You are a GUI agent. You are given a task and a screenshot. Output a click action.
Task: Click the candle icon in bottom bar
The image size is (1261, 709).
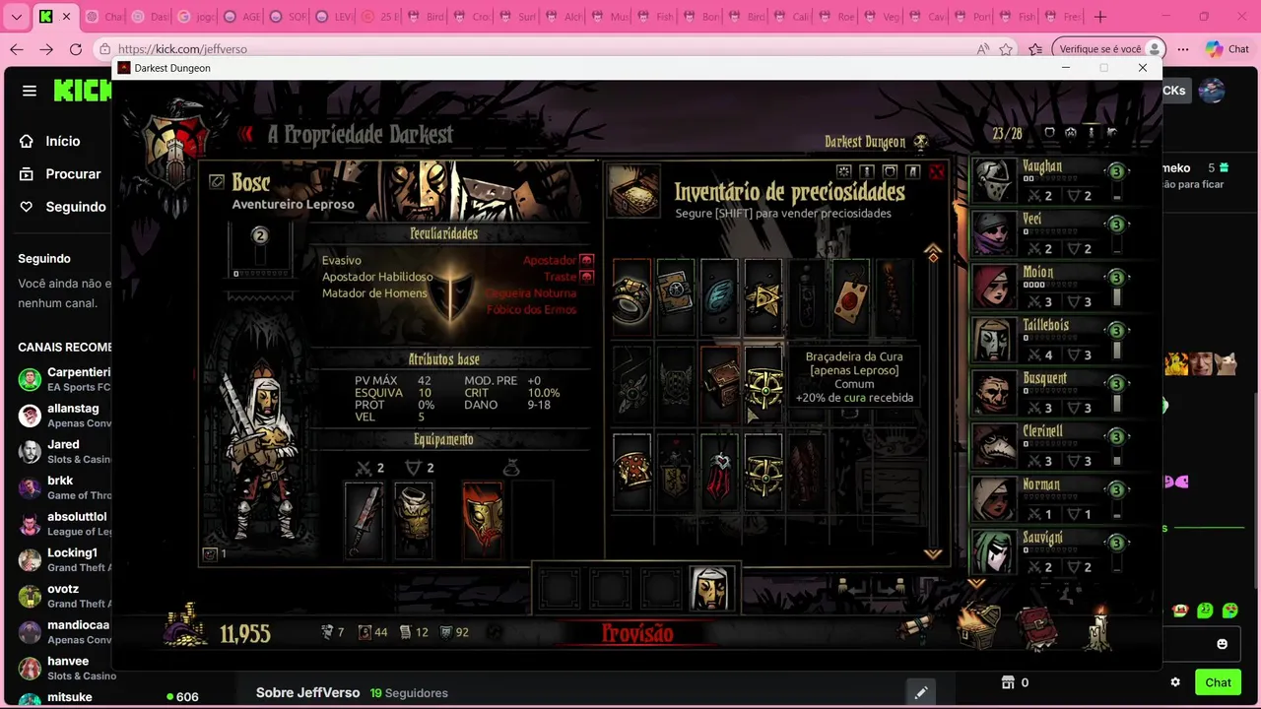coord(1099,628)
